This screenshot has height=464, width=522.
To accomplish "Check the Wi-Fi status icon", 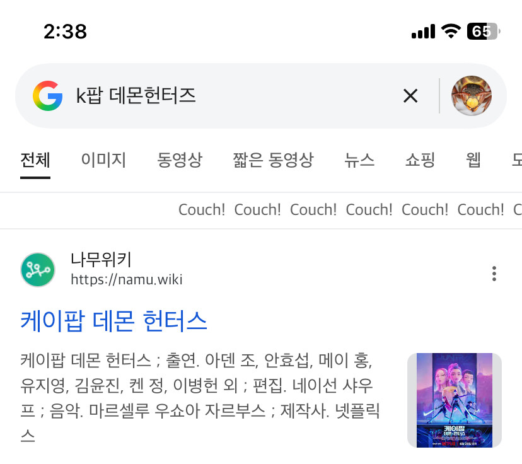I will tap(451, 32).
